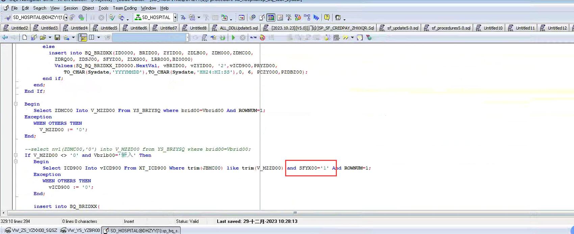The image size is (574, 234).
Task: Go back with the blue left arrow
Action: pyautogui.click(x=5, y=37)
